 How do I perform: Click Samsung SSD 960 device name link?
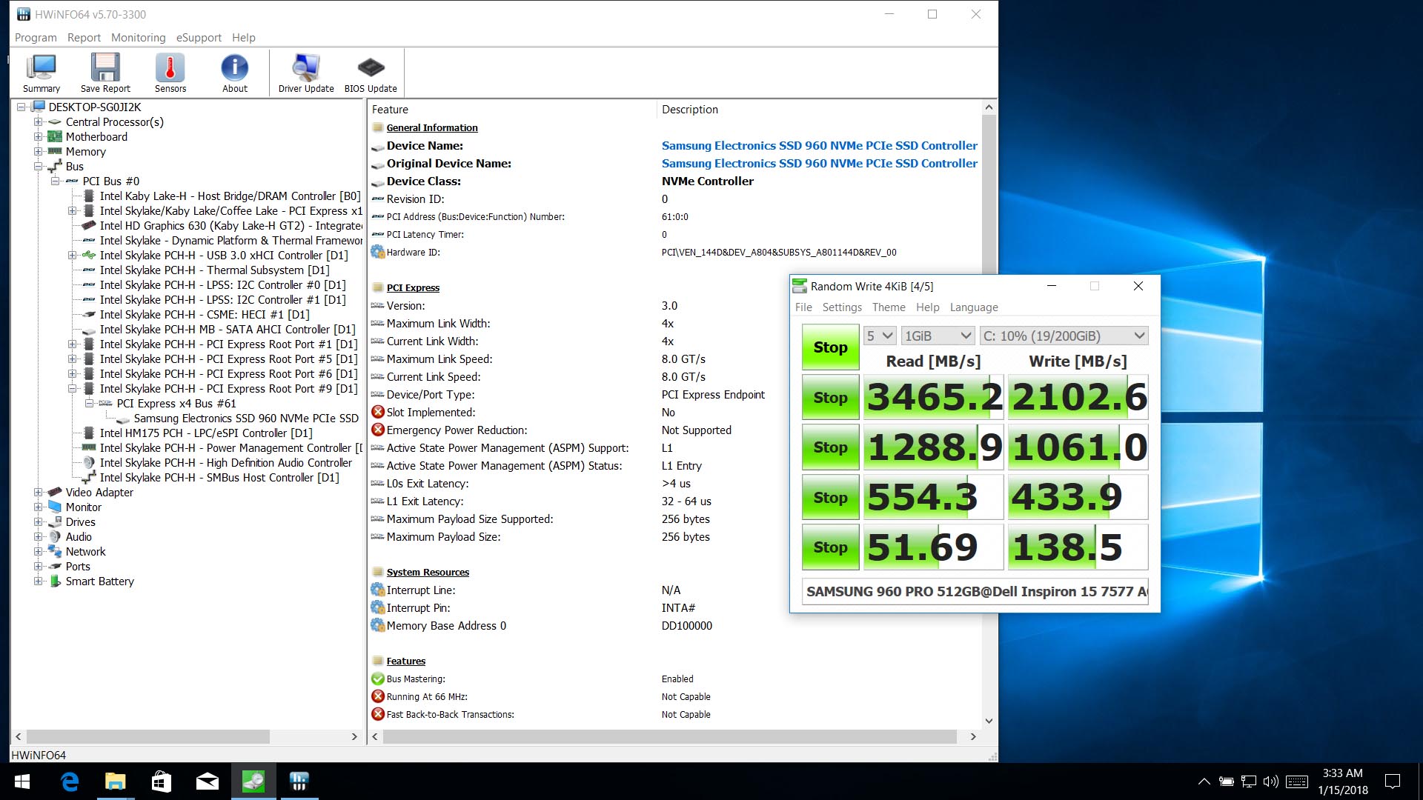pyautogui.click(x=819, y=146)
